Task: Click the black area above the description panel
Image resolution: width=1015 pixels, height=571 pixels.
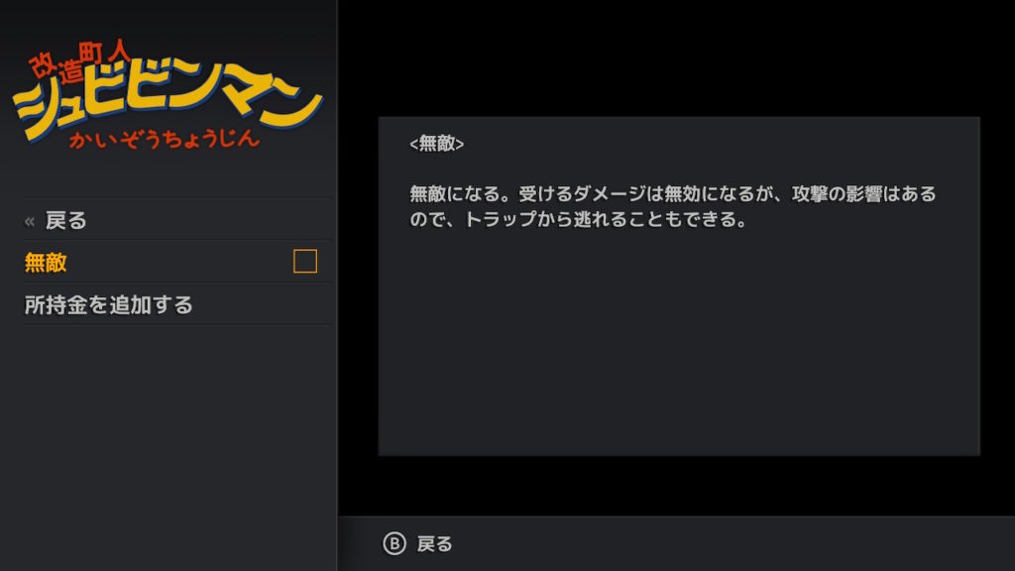Action: click(676, 58)
